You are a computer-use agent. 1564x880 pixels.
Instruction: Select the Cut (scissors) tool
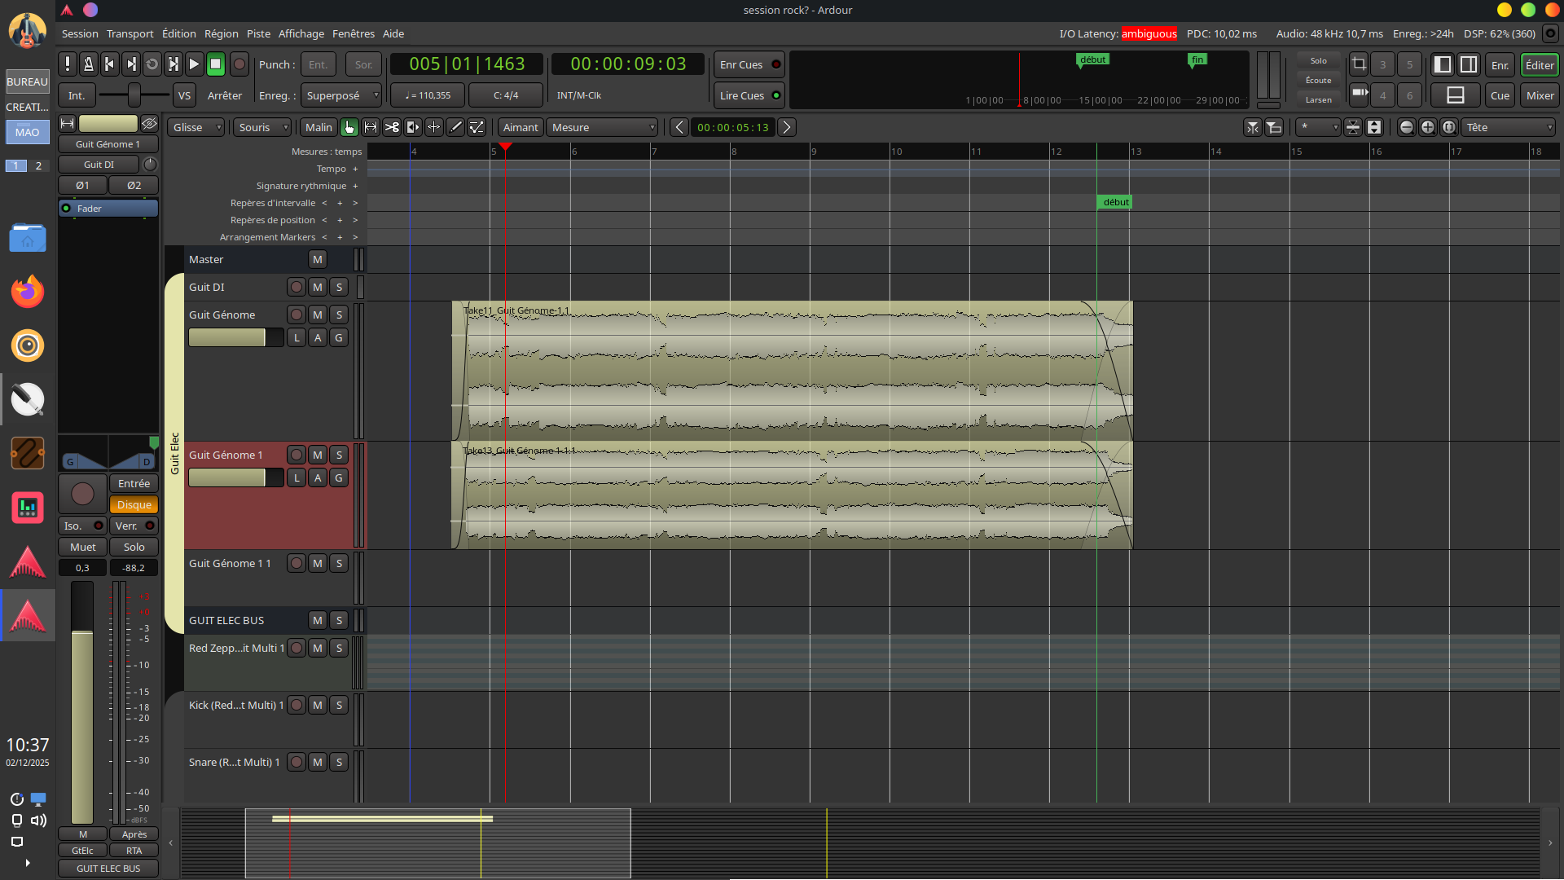(x=392, y=127)
